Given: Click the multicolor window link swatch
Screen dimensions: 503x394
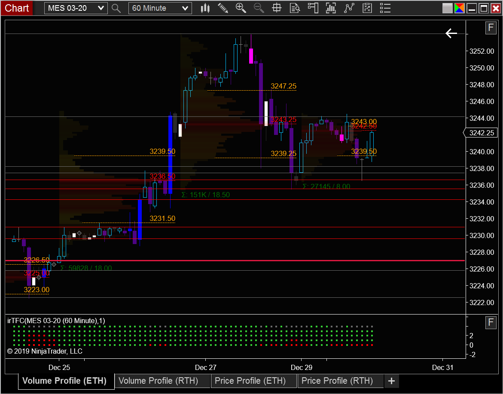Looking at the screenshot, I should pos(459,8).
